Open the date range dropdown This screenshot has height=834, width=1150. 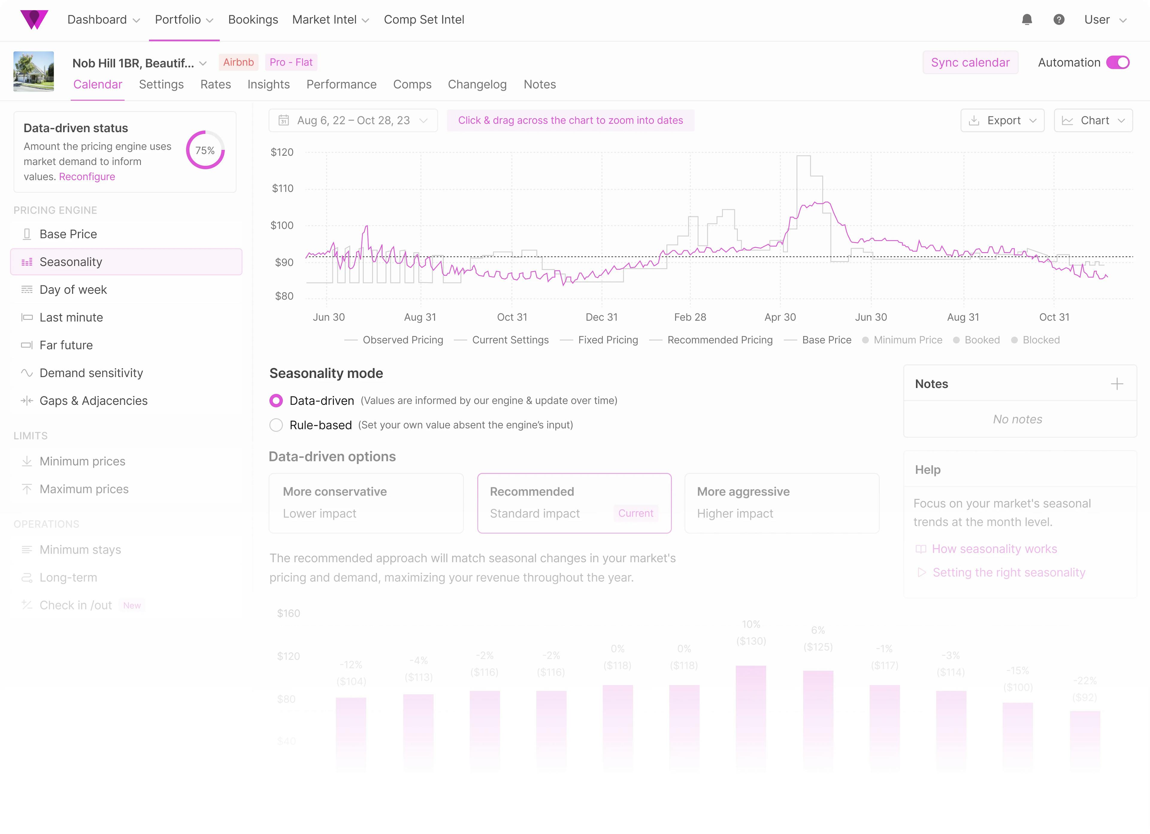pos(353,121)
